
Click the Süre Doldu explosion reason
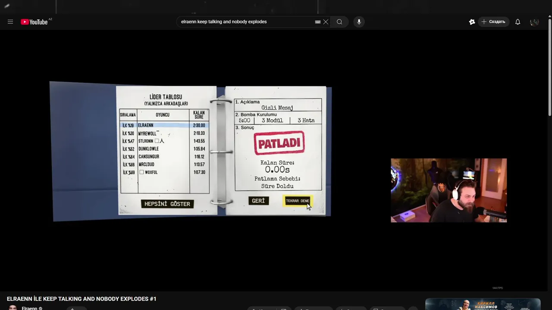tap(277, 186)
